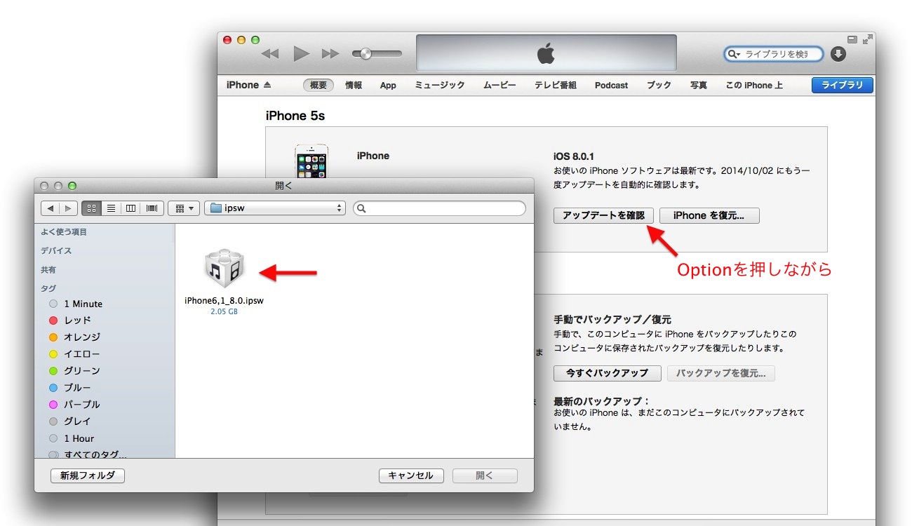Select the 1 Hour tag
This screenshot has height=526, width=912.
[72, 438]
